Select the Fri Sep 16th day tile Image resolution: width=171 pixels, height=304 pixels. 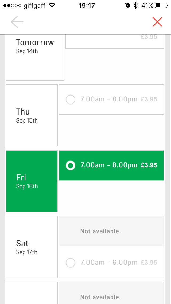click(x=32, y=181)
